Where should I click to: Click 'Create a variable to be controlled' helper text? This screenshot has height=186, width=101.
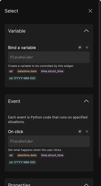[41, 66]
